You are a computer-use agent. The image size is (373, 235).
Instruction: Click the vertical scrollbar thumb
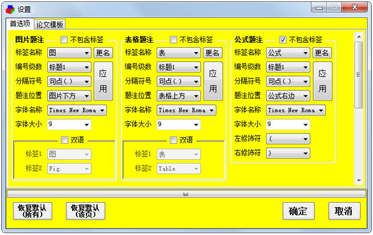tap(359, 75)
